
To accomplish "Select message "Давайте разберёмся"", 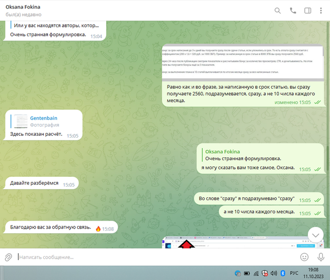I will 34,183.
